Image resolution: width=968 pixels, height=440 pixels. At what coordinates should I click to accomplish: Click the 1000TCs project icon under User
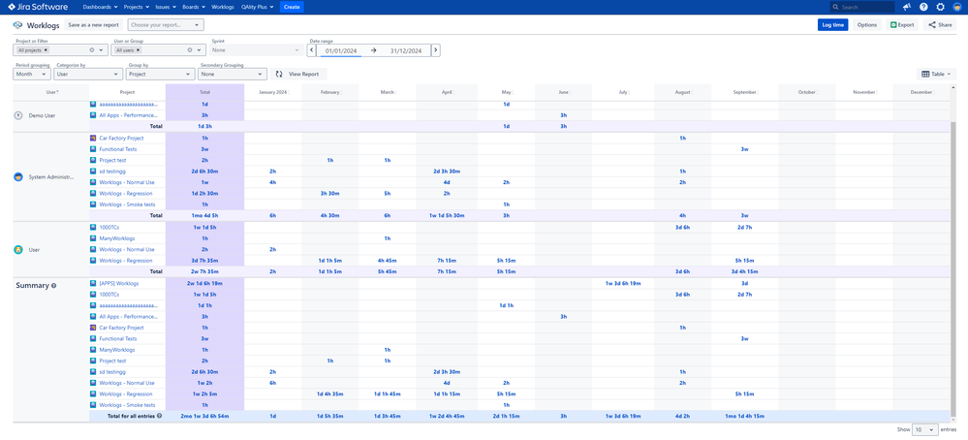point(93,227)
